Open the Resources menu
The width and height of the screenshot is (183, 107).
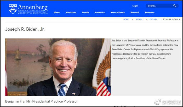point(150,13)
